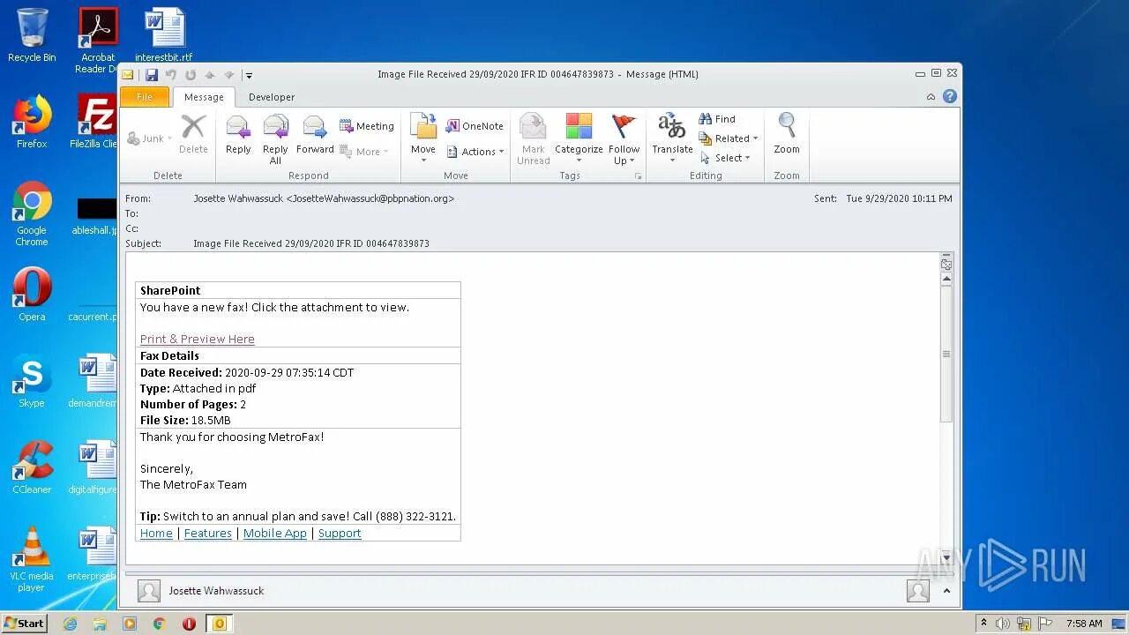Click Find in Editing group
The image size is (1129, 635).
coord(717,119)
